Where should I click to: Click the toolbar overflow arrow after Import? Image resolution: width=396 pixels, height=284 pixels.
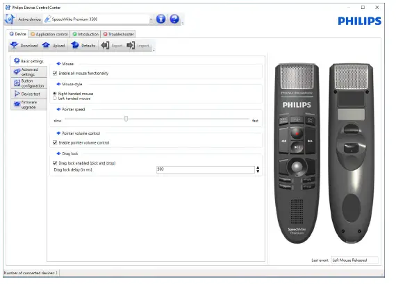(154, 50)
